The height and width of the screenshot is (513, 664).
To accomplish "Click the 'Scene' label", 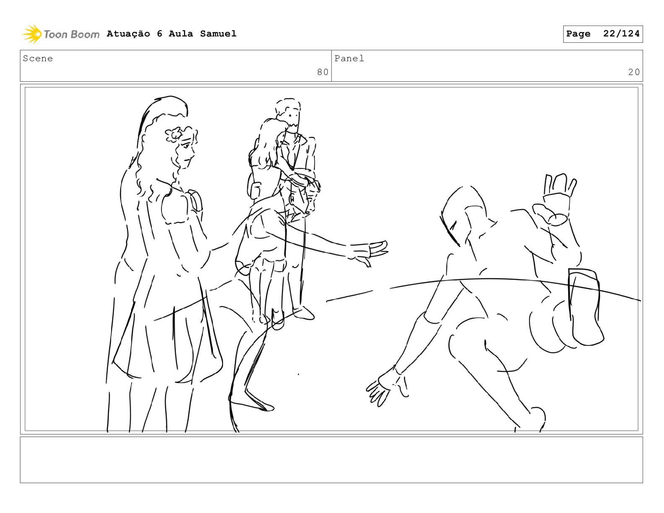I will tap(38, 59).
